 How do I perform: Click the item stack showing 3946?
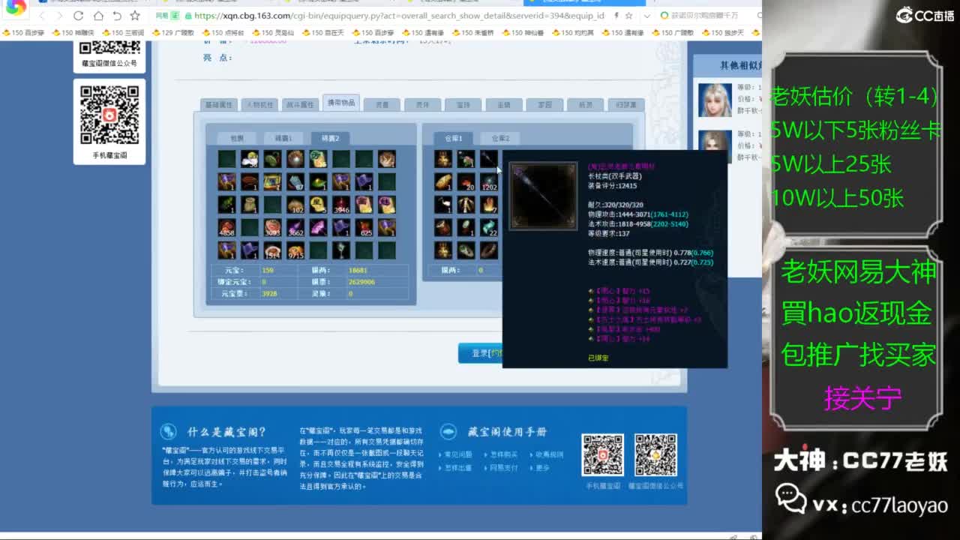point(341,205)
